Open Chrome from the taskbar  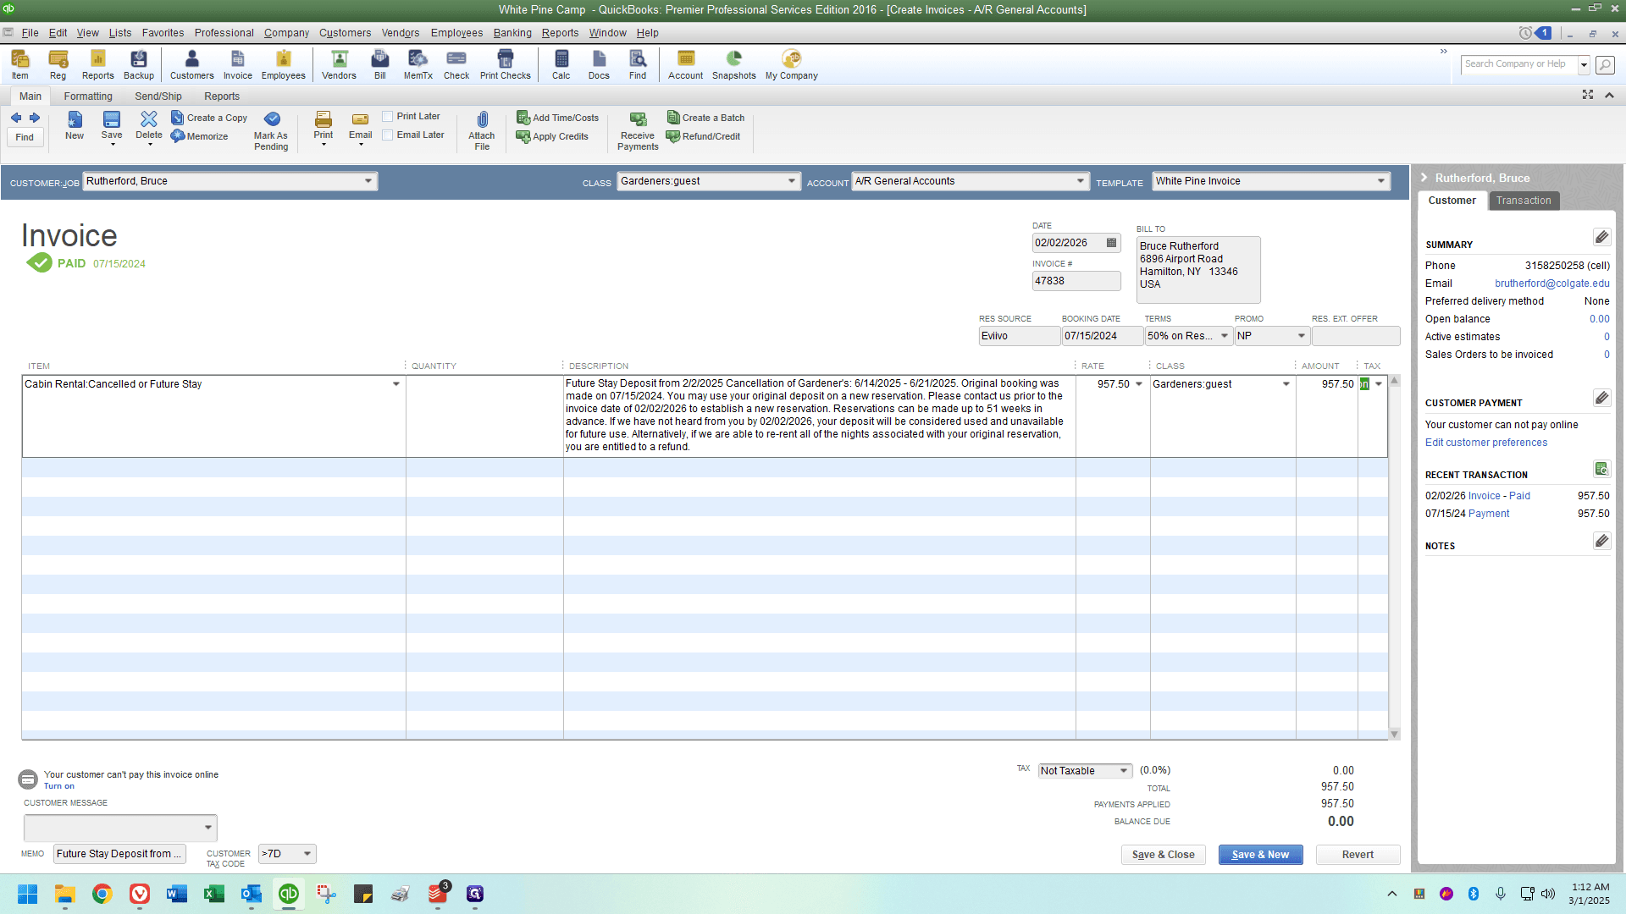tap(102, 894)
